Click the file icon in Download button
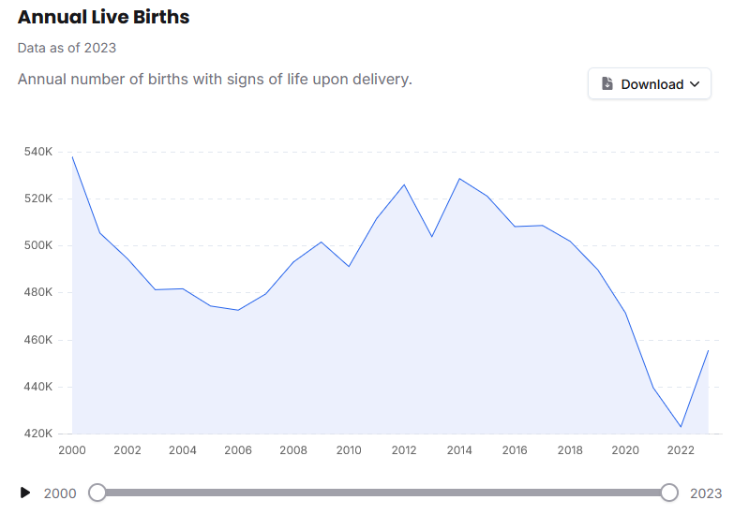 [607, 84]
